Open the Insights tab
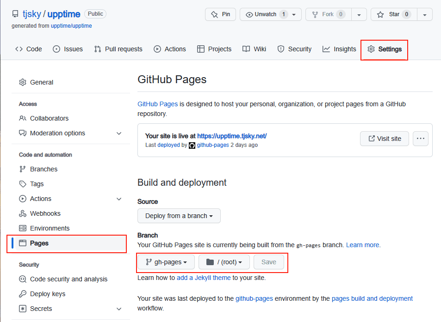441x322 pixels. 339,49
